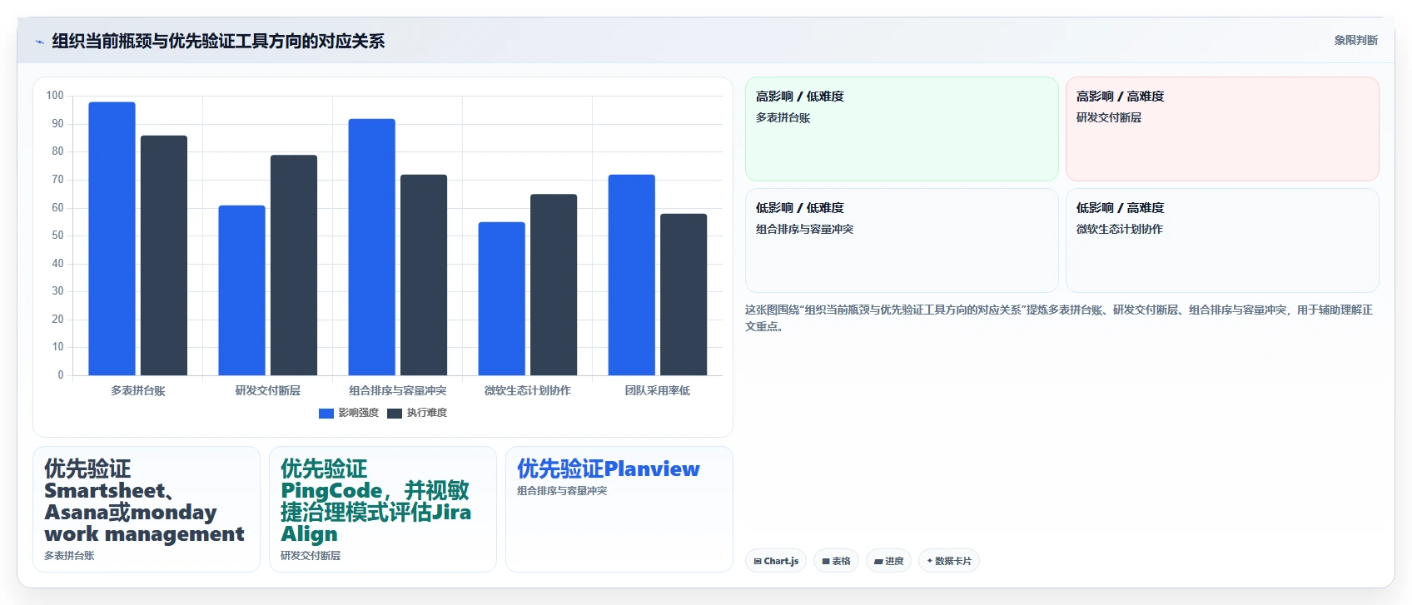Click the blue 多表拼台账 影响强度 bar
Viewport: 1412px width, 605px height.
112,239
